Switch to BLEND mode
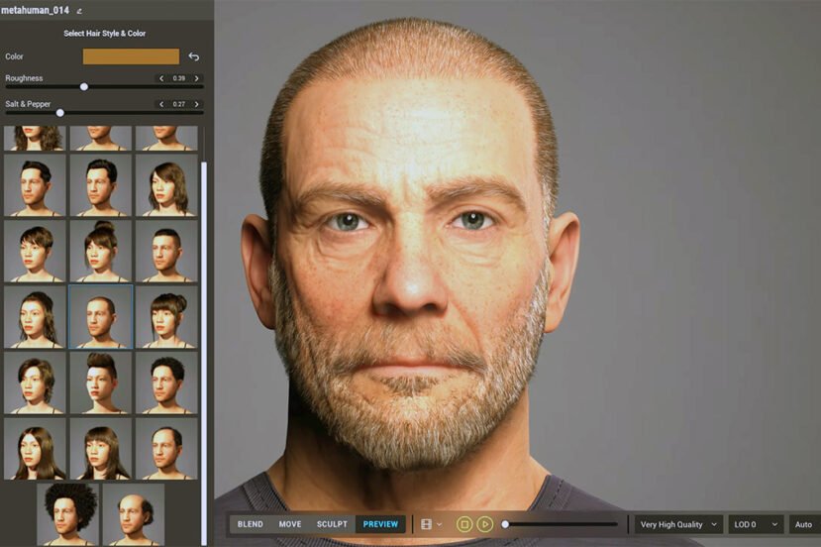The height and width of the screenshot is (547, 821). [251, 524]
